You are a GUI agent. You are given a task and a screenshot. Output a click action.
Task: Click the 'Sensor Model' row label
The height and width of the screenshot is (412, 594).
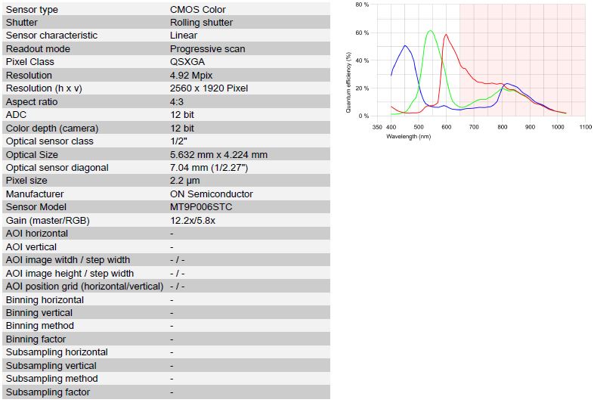point(36,207)
